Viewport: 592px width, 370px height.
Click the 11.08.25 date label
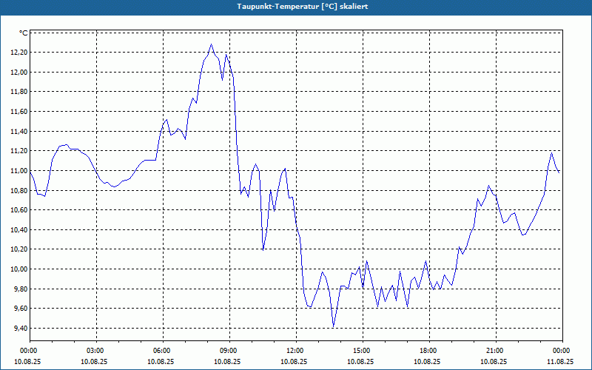coord(560,361)
